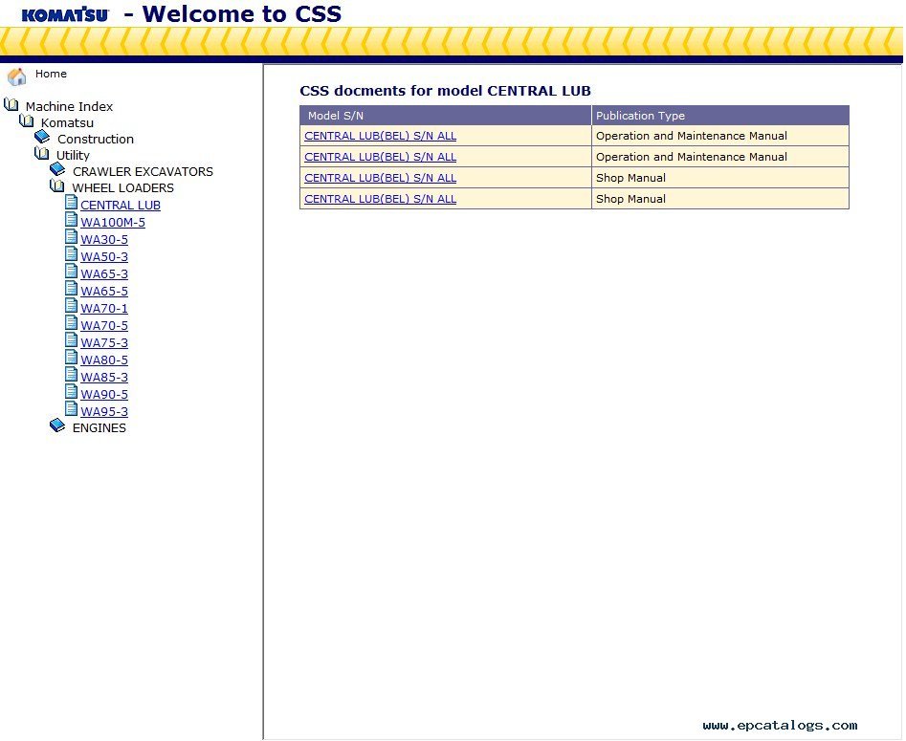Click Operation and Maintenance Manual in first row
The width and height of the screenshot is (906, 741).
tap(692, 136)
